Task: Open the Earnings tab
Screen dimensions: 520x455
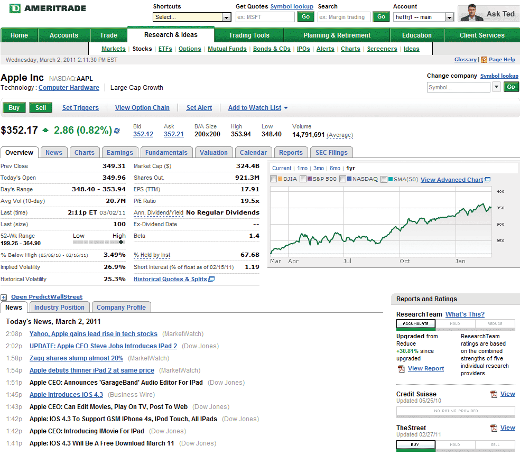Action: coord(120,153)
